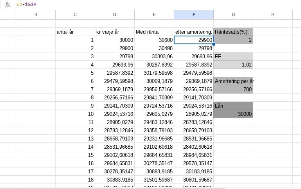Screen dimensions: 301x189
Task: Select the 'kr varje år' header cell
Action: (115, 32)
